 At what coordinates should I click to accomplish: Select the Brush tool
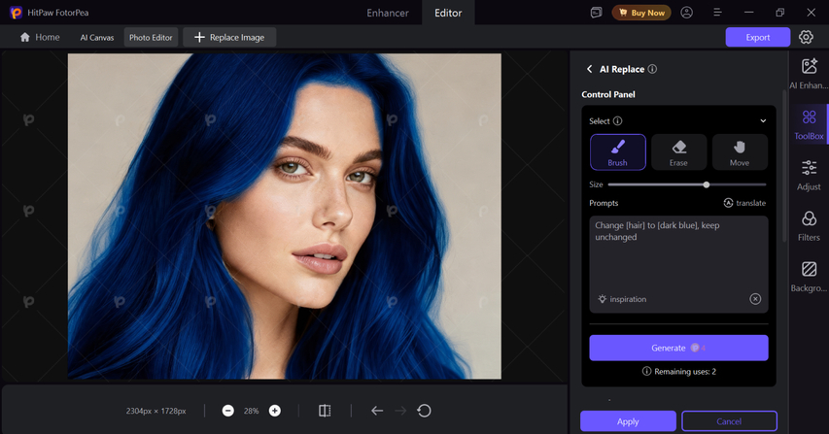[x=617, y=152]
